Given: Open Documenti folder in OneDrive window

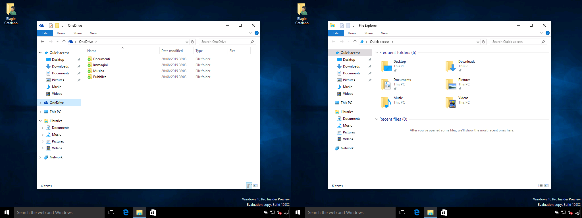Looking at the screenshot, I should click(99, 59).
